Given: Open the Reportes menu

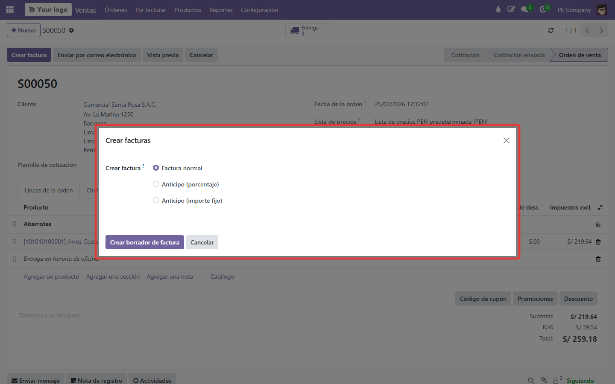Looking at the screenshot, I should 221,10.
